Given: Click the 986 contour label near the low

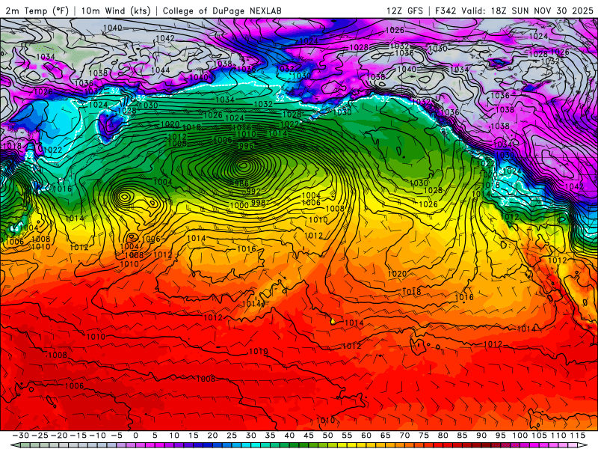Looking at the screenshot, I should [x=241, y=183].
